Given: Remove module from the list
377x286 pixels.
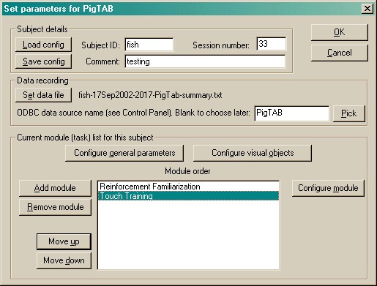Looking at the screenshot, I should [x=55, y=207].
